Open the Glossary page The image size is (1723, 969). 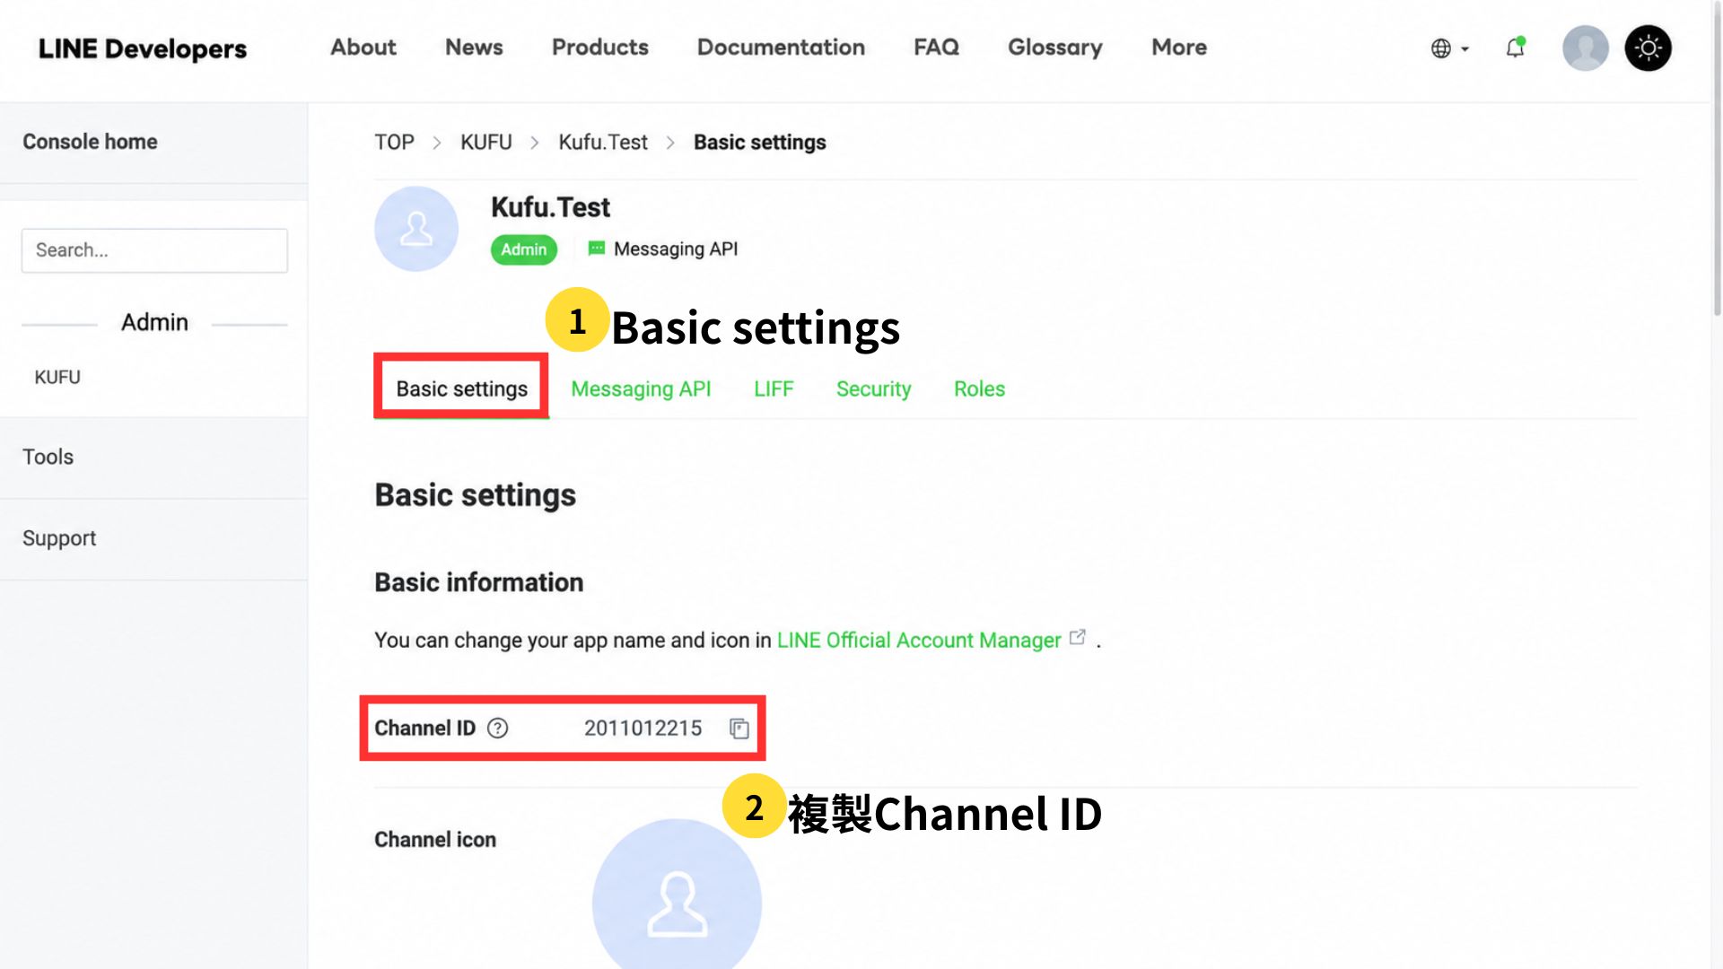point(1054,48)
